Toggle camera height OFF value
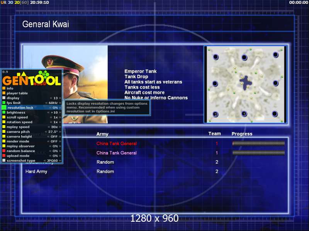Screen dimensions: 309x231 54,137
